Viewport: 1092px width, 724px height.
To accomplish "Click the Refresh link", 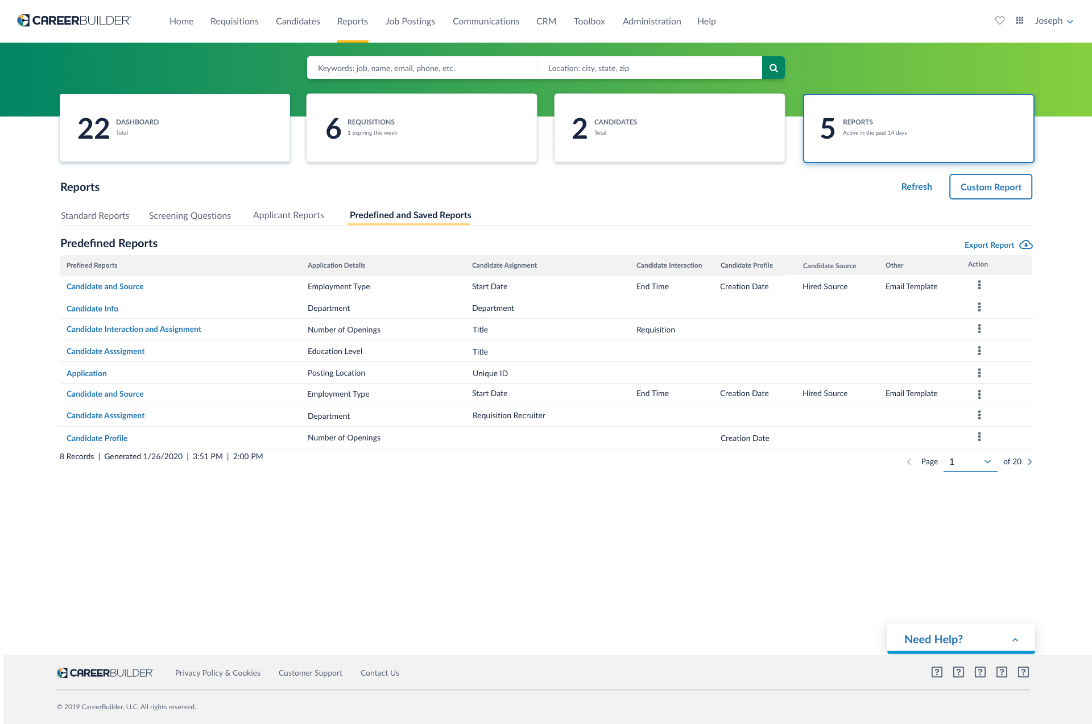I will (916, 187).
